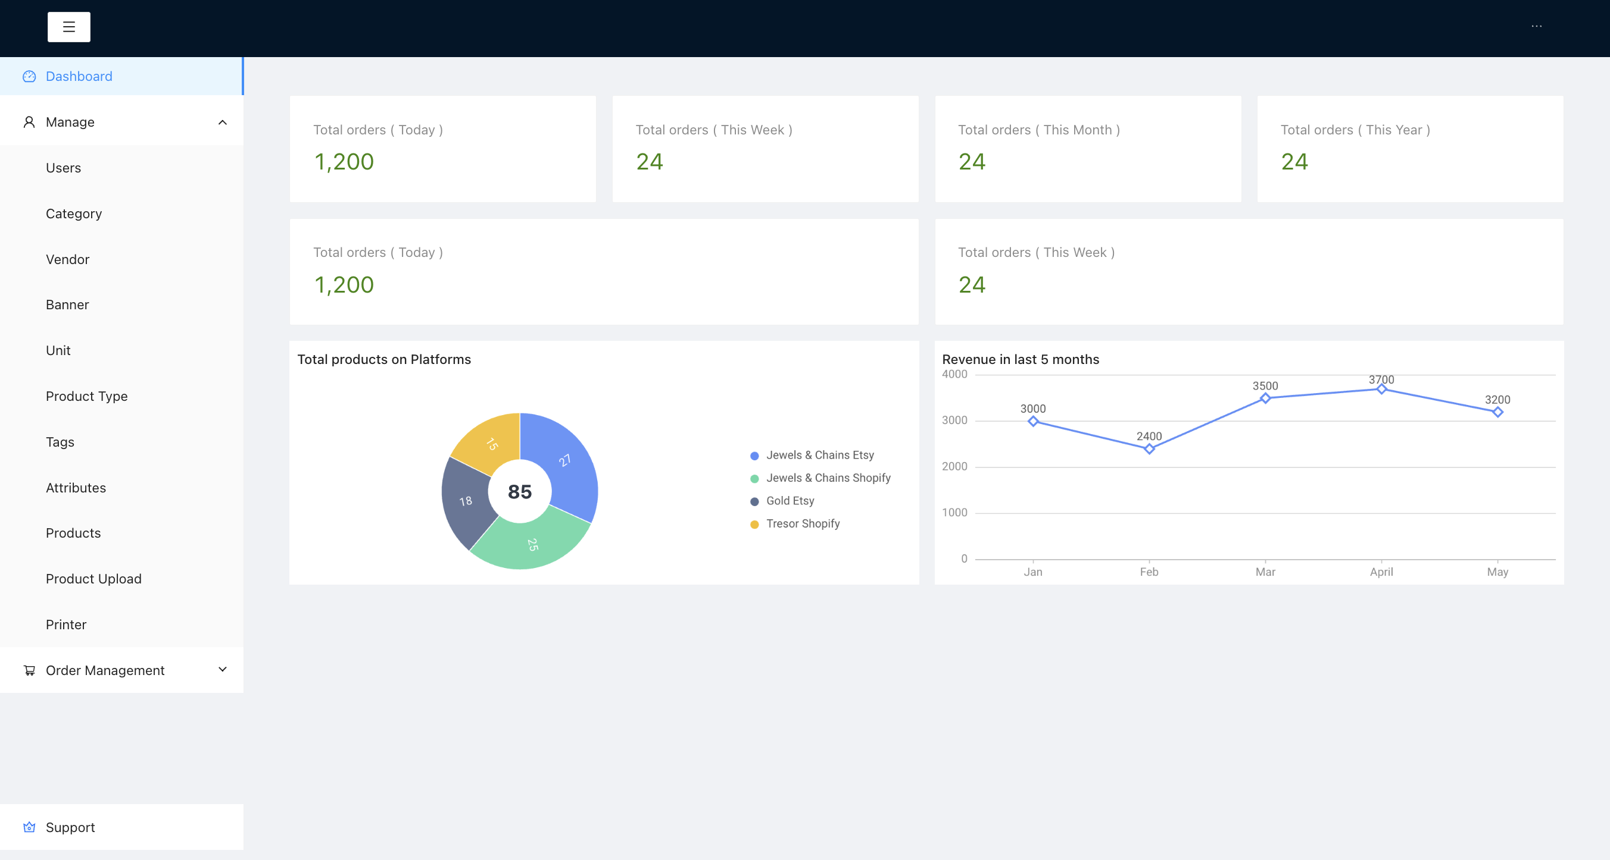Click the Tresor Shopify yellow legend dot
The width and height of the screenshot is (1610, 860).
coord(754,524)
